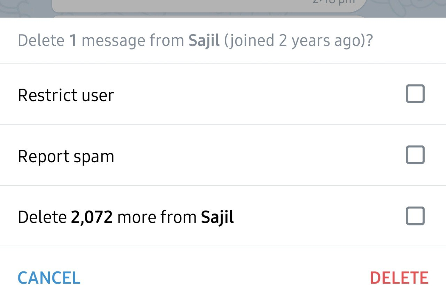Check the Delete 2,072 more box
This screenshot has height=307, width=446.
pos(415,216)
